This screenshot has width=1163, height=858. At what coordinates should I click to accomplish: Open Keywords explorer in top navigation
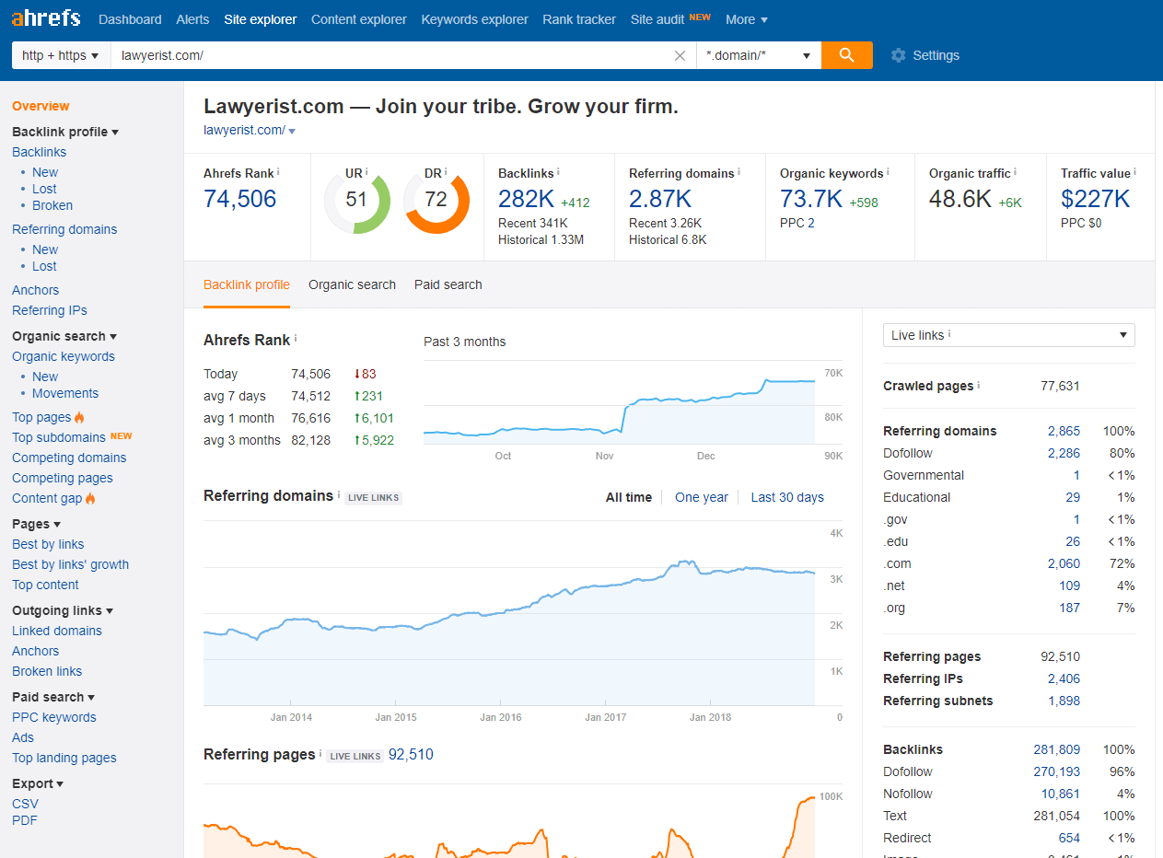[x=475, y=19]
